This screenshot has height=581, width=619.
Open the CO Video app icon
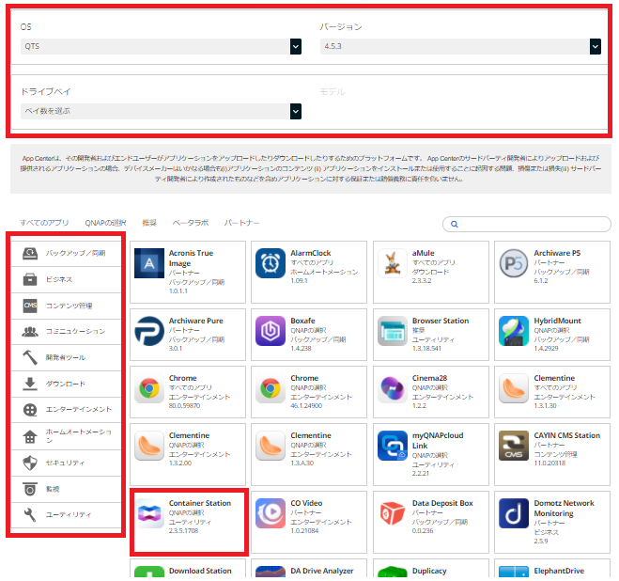[x=271, y=513]
